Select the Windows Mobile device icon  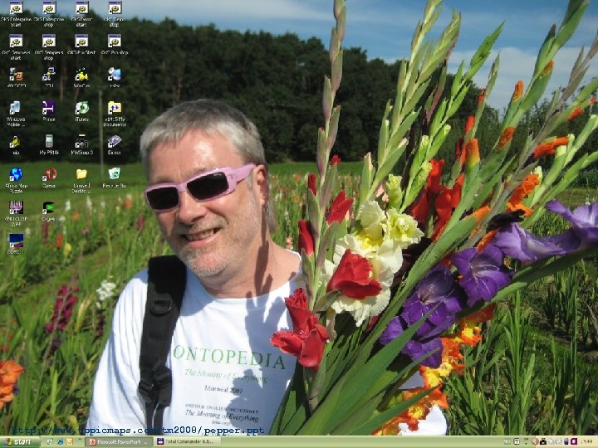(15, 114)
